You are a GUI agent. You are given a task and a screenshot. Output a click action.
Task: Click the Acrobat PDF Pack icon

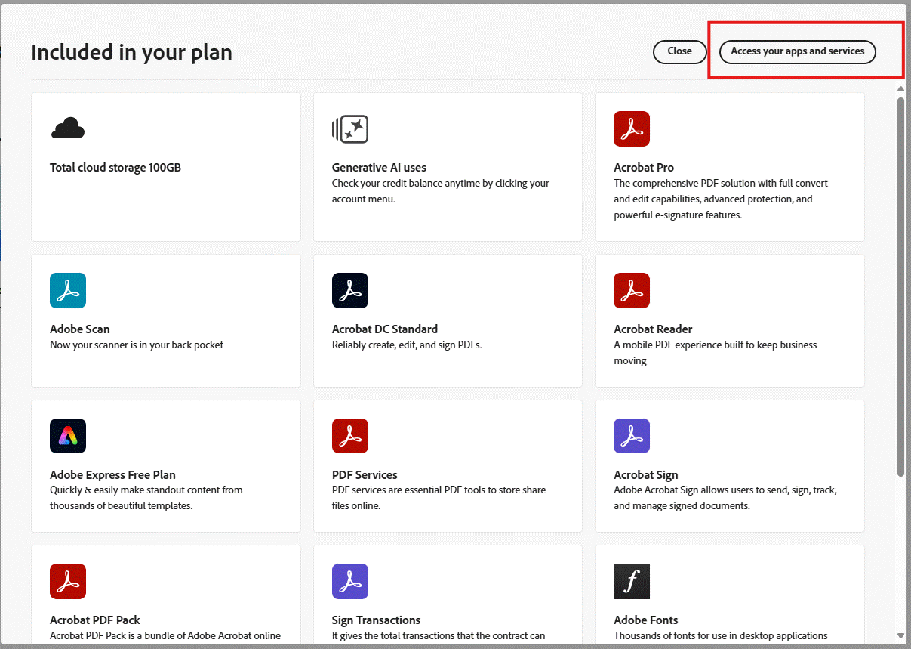pos(68,581)
